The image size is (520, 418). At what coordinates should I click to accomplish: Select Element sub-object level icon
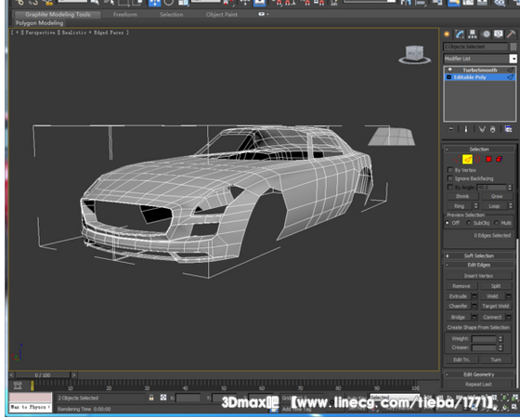500,160
